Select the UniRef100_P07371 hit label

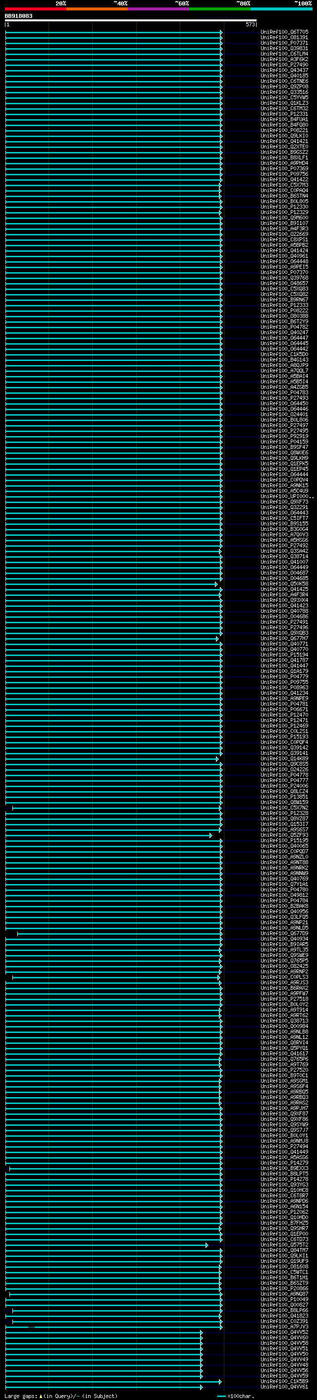click(x=284, y=43)
